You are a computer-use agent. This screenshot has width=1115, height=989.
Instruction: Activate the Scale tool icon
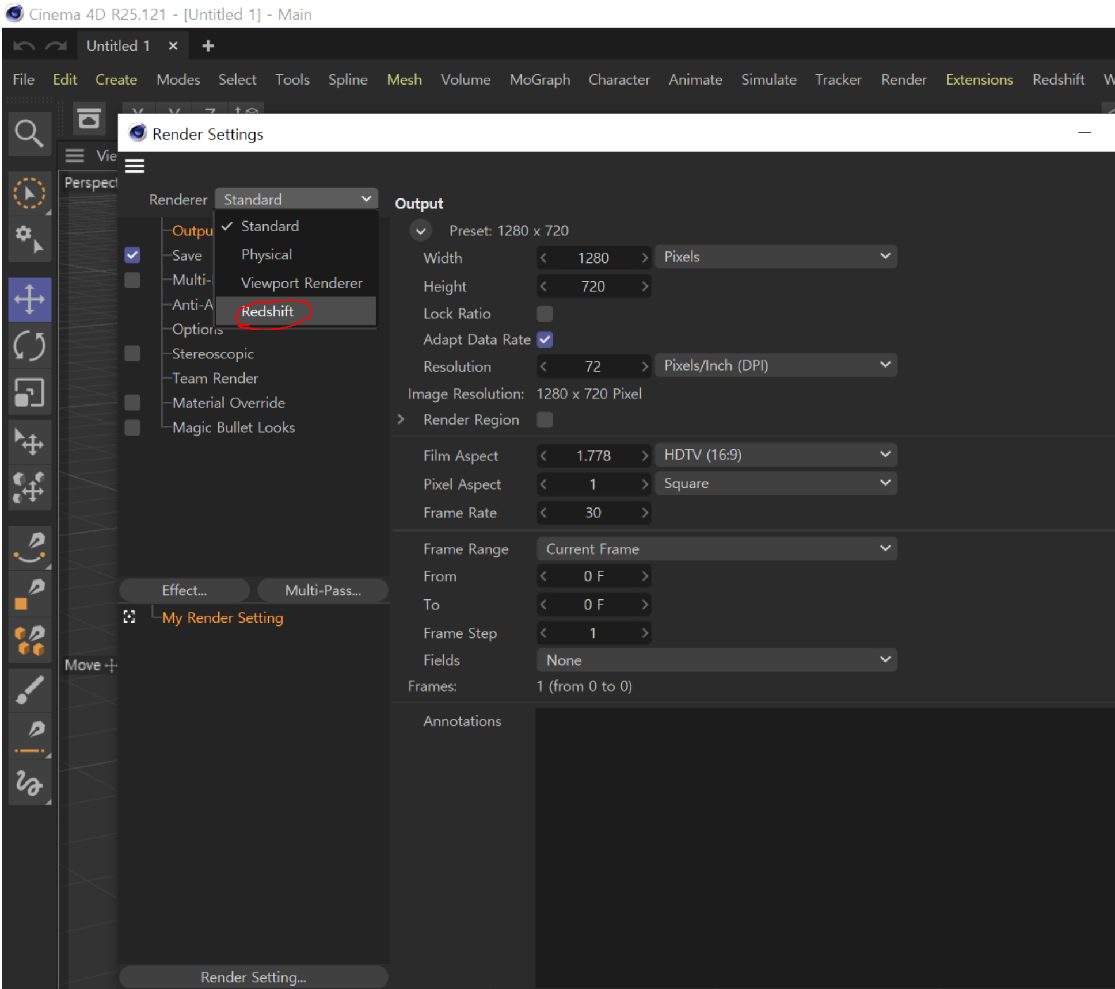[30, 393]
